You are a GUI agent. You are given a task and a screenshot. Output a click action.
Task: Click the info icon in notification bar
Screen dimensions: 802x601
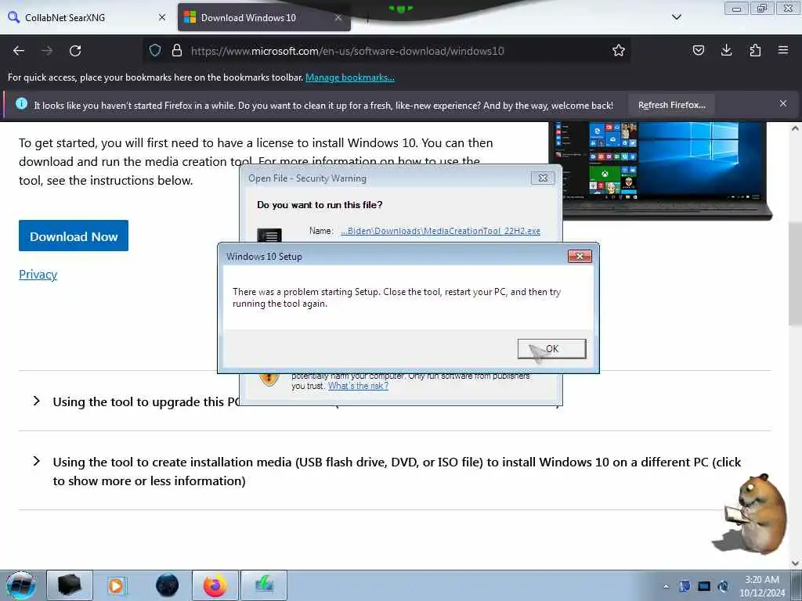(x=21, y=103)
